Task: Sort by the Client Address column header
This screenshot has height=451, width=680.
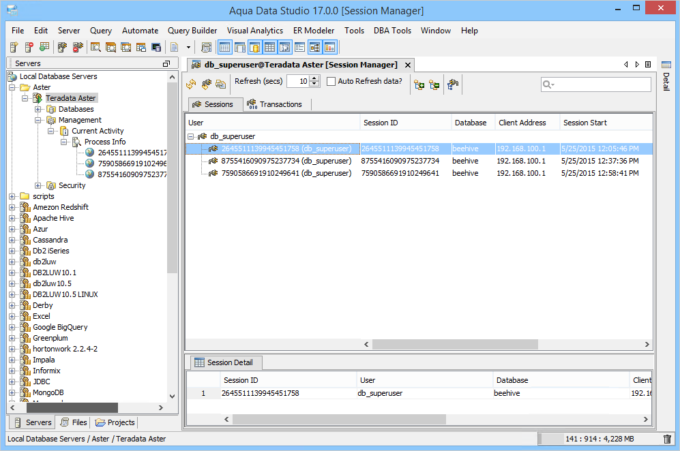Action: [527, 123]
